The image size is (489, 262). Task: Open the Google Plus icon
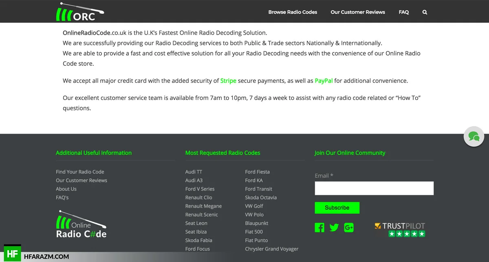349,227
